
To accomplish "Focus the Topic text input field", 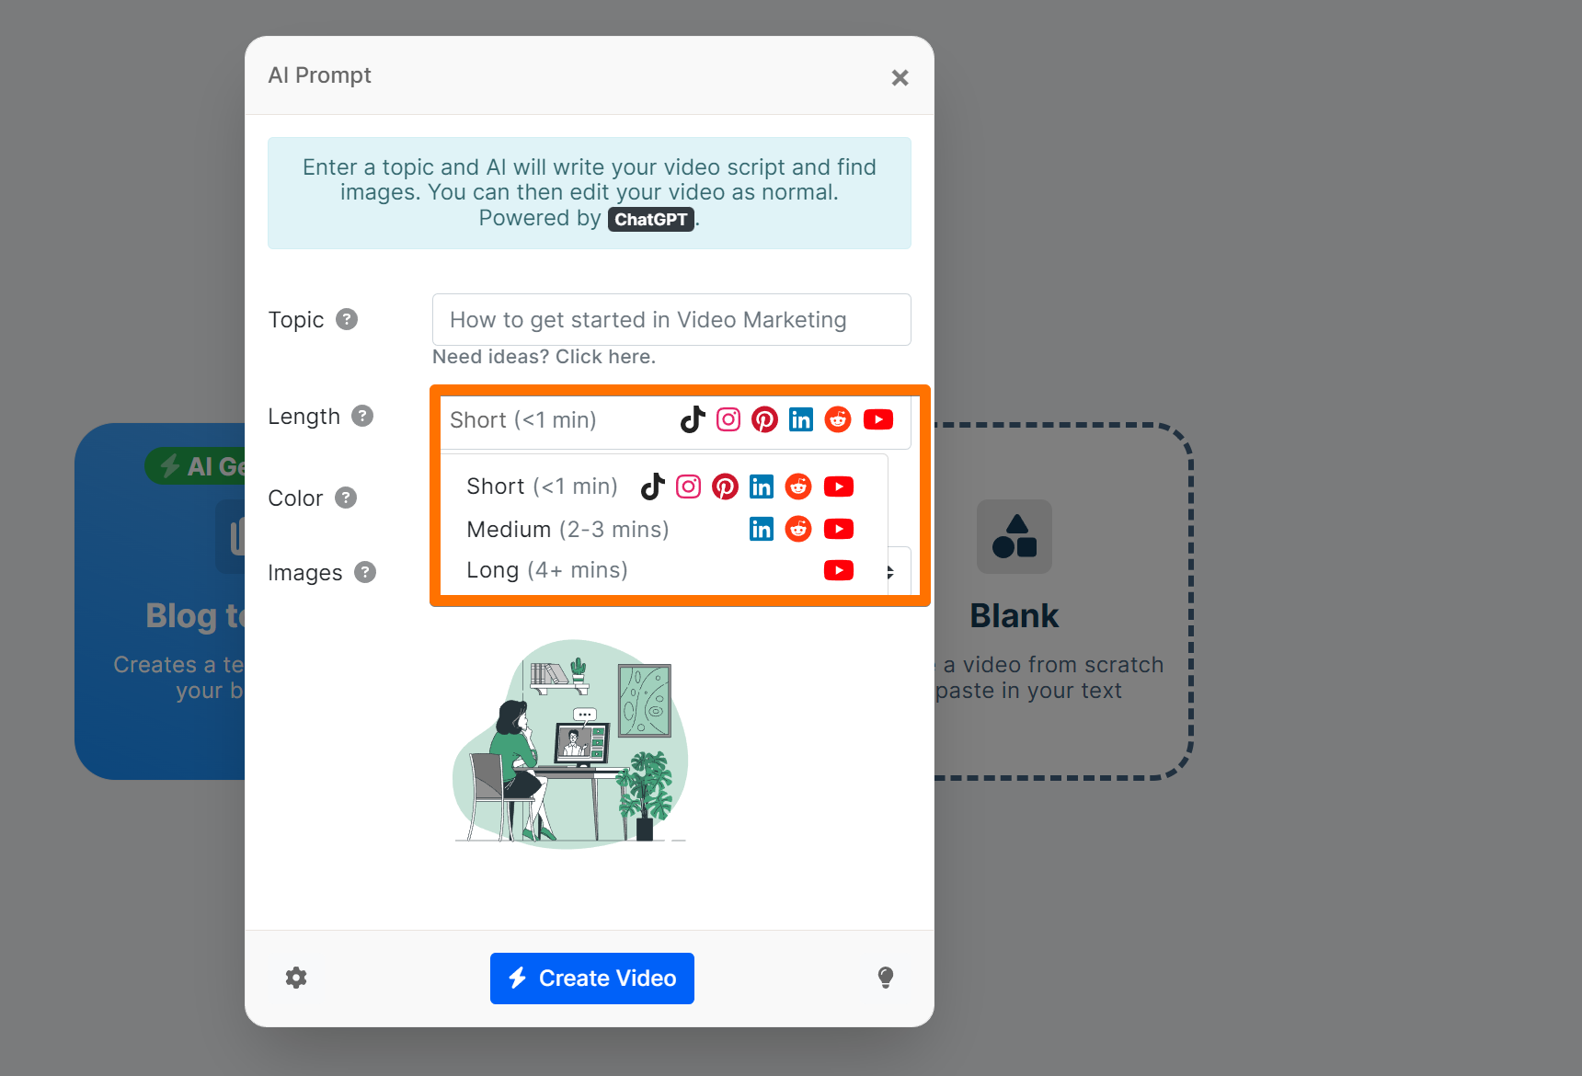I will coord(671,320).
